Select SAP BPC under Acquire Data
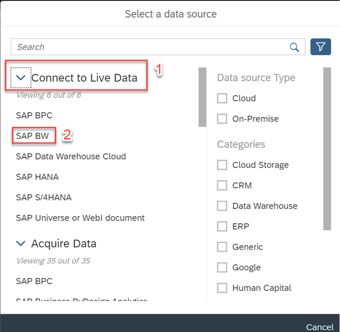The width and height of the screenshot is (340, 332). coord(34,281)
